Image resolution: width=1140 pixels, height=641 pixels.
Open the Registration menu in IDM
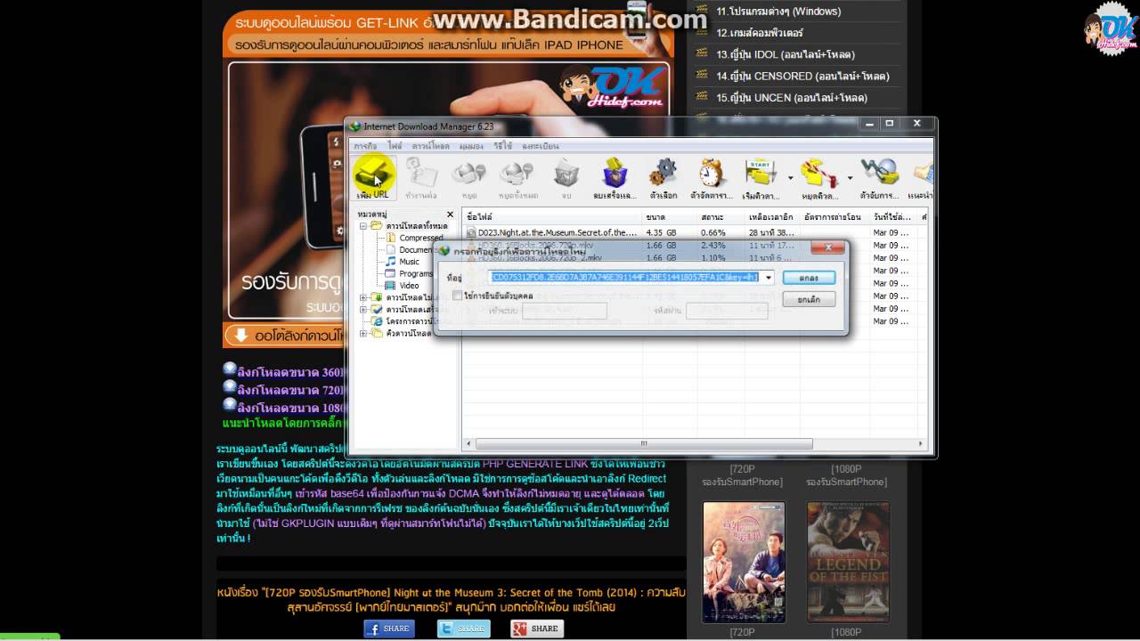coord(541,146)
